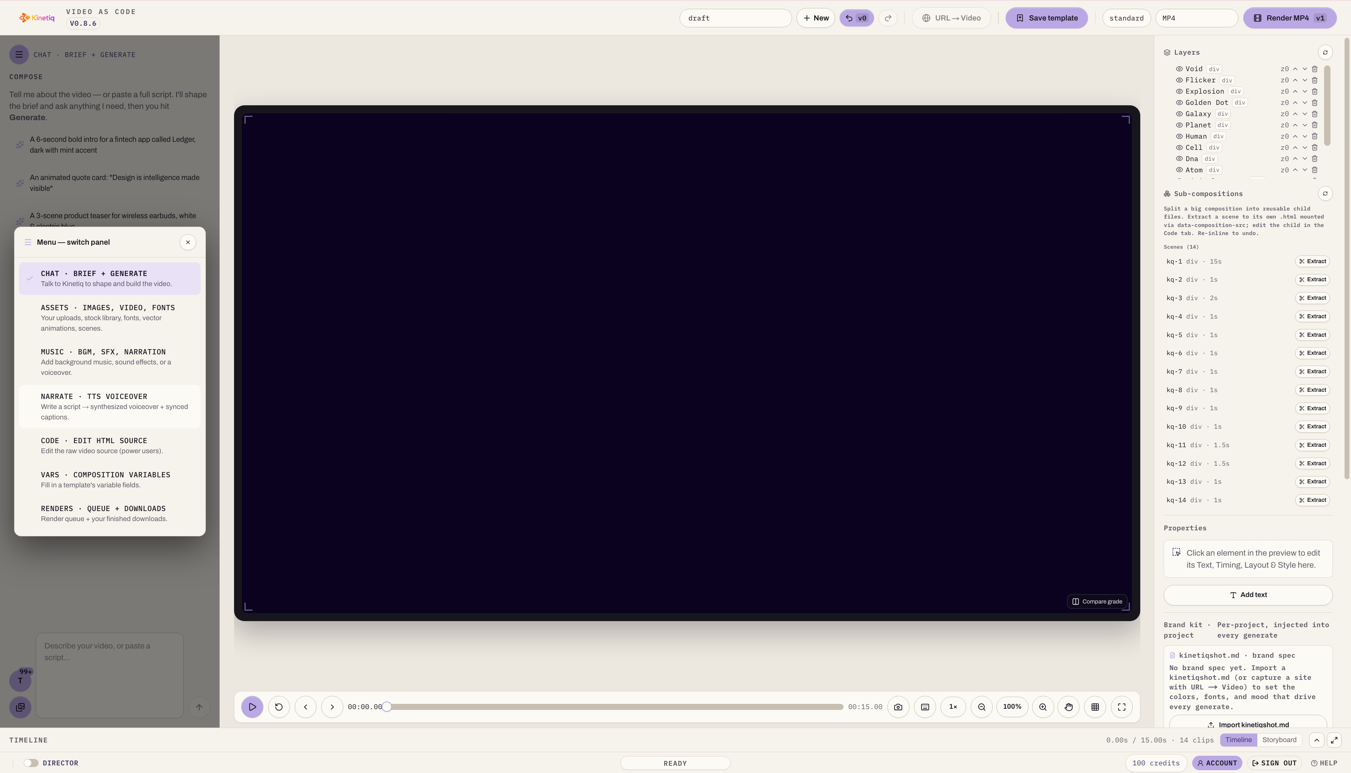Zoom out of the preview
The width and height of the screenshot is (1351, 773).
tap(982, 707)
